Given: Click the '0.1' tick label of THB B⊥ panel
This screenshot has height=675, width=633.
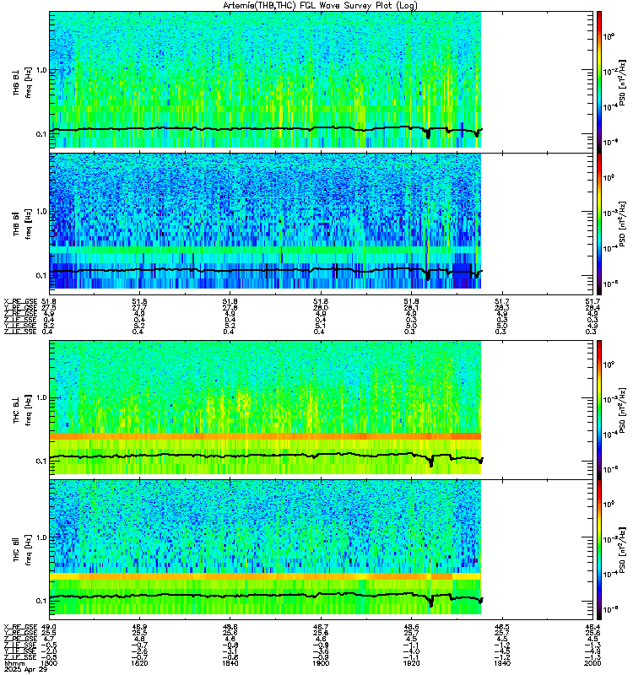Looking at the screenshot, I should [x=41, y=134].
